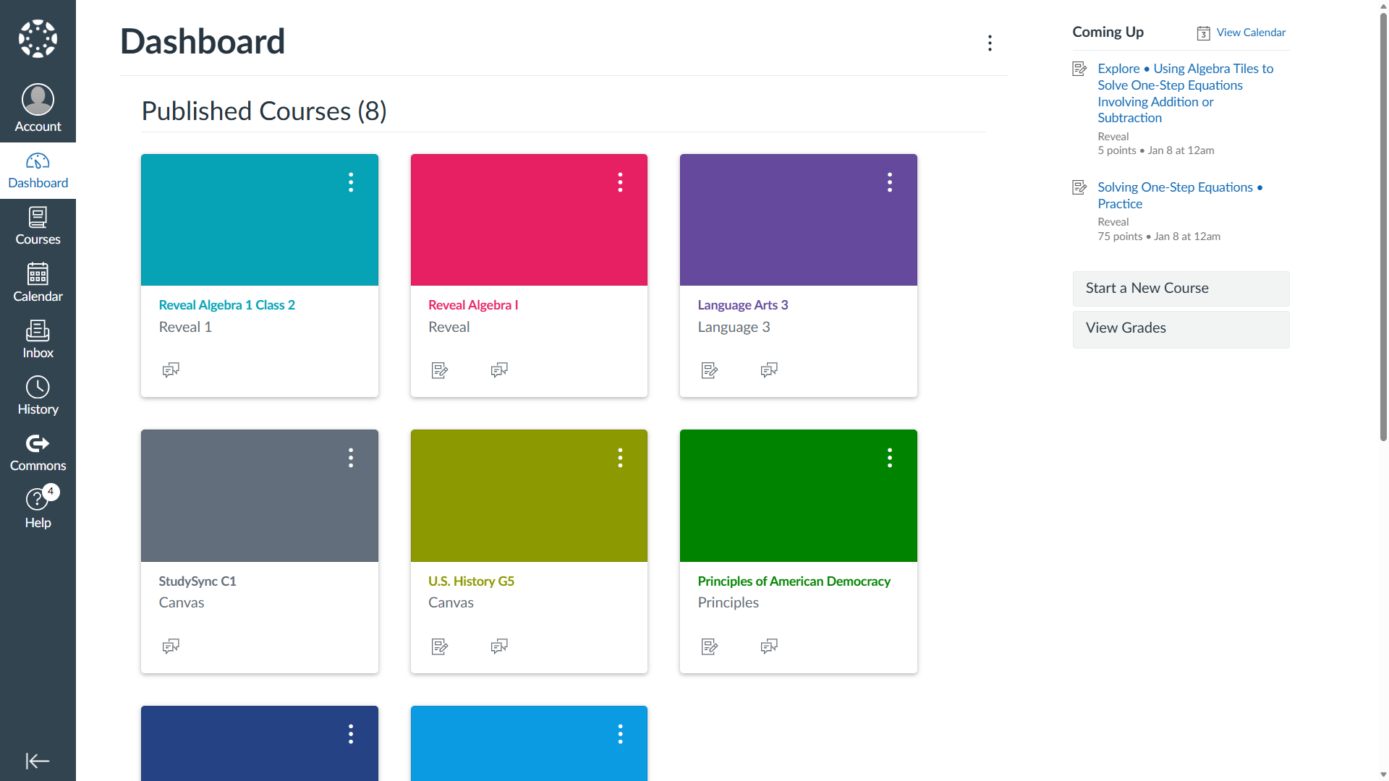The width and height of the screenshot is (1389, 781).
Task: Click the View Calendar link
Action: pos(1250,33)
